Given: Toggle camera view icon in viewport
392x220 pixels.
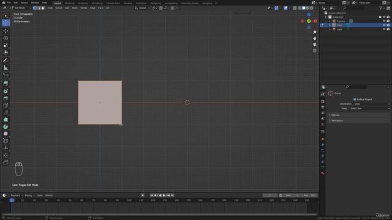Looking at the screenshot, I should click(314, 45).
